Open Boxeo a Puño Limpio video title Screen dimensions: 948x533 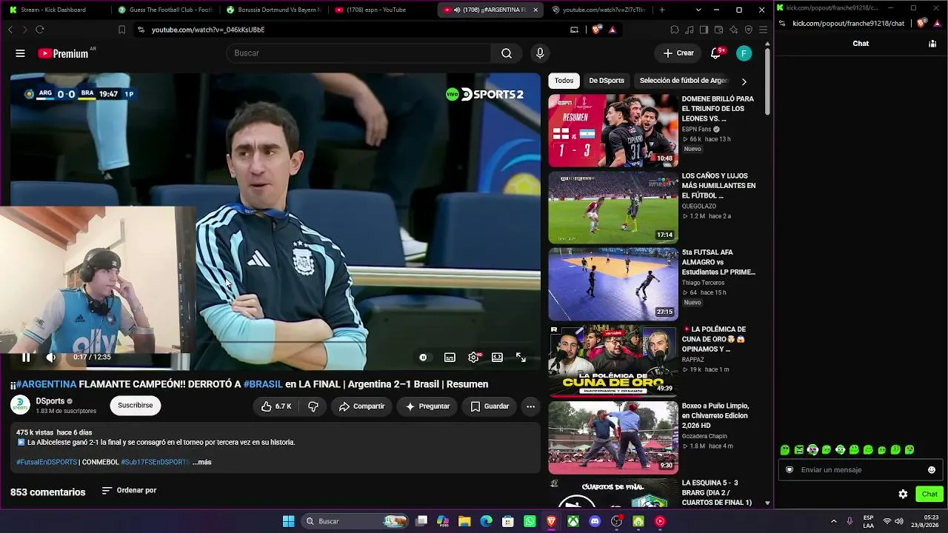pyautogui.click(x=715, y=416)
